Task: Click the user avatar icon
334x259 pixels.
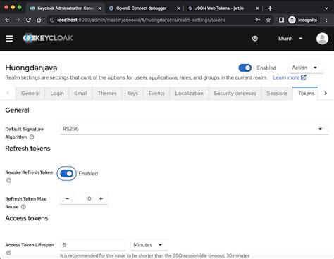Action: tap(322, 39)
